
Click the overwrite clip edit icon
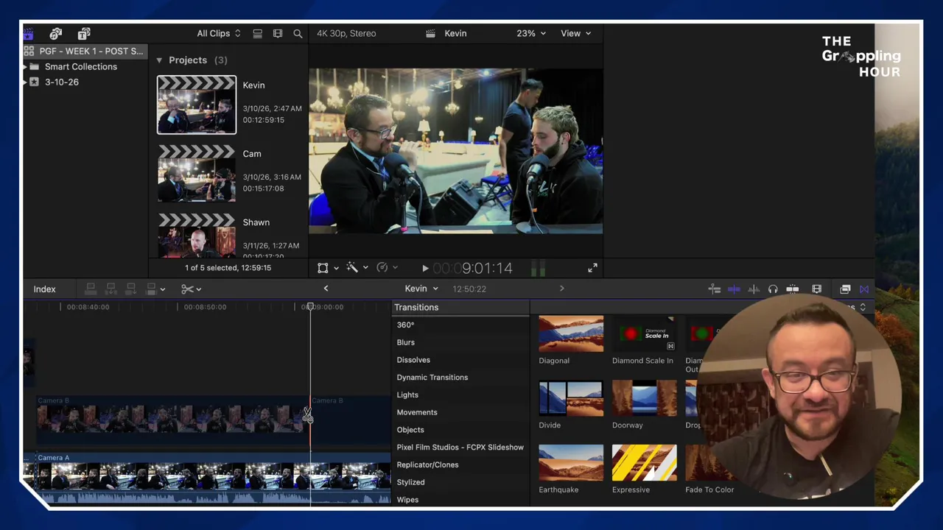coord(151,289)
